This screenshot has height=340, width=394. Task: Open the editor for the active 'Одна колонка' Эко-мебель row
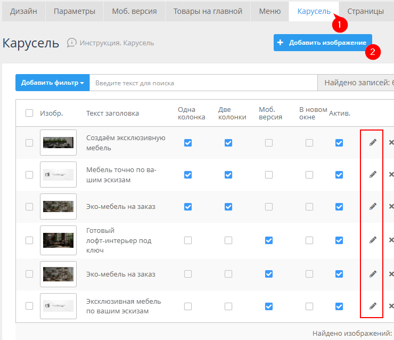tap(373, 206)
